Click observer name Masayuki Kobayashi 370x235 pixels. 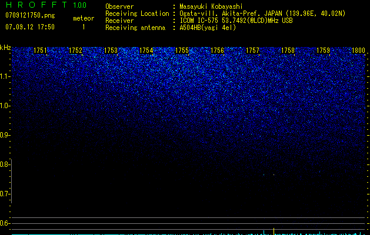(x=211, y=6)
